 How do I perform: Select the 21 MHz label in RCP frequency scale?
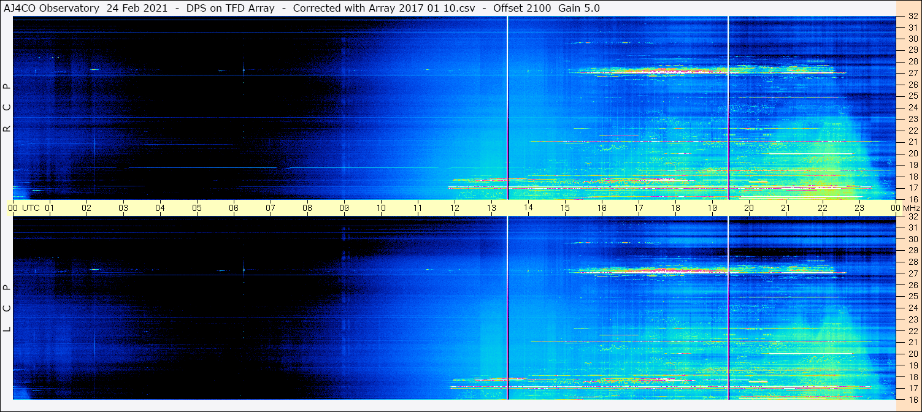click(x=912, y=142)
